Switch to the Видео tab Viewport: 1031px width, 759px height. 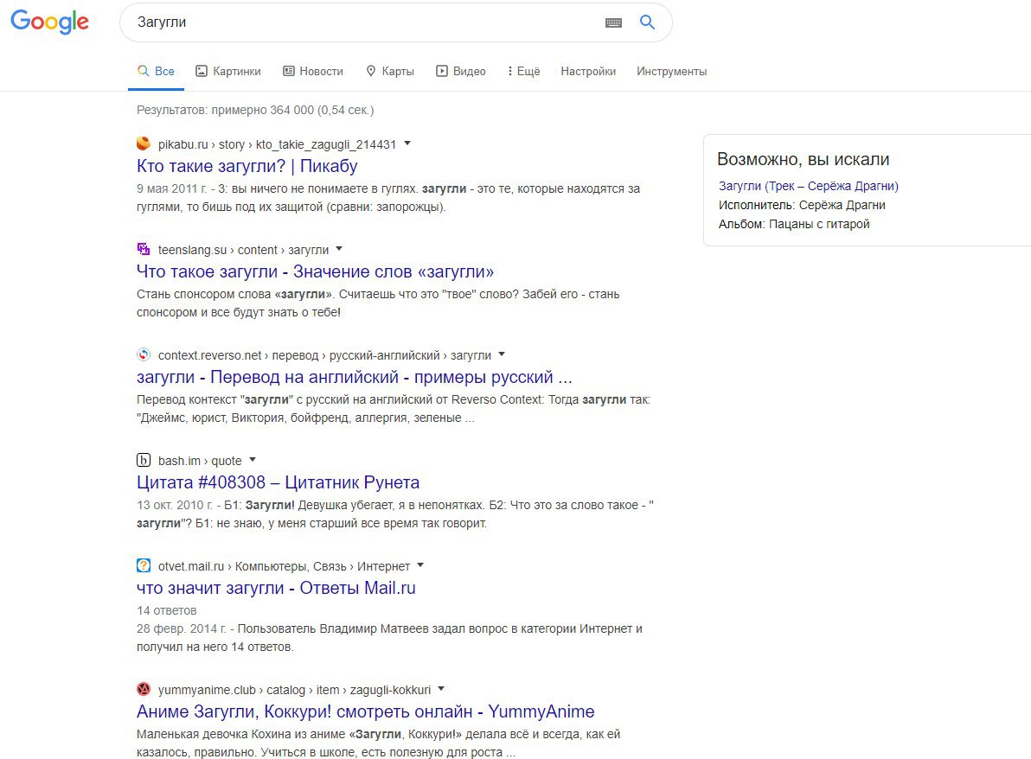[x=461, y=71]
